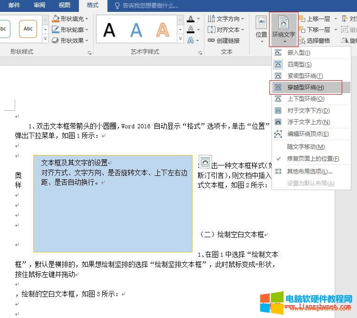Click the black WordArt style A
Viewport: 357px width, 318px height.
[109, 30]
